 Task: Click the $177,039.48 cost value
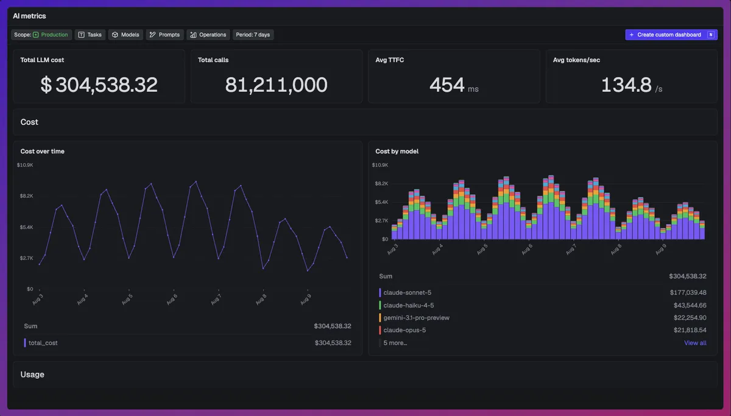688,293
